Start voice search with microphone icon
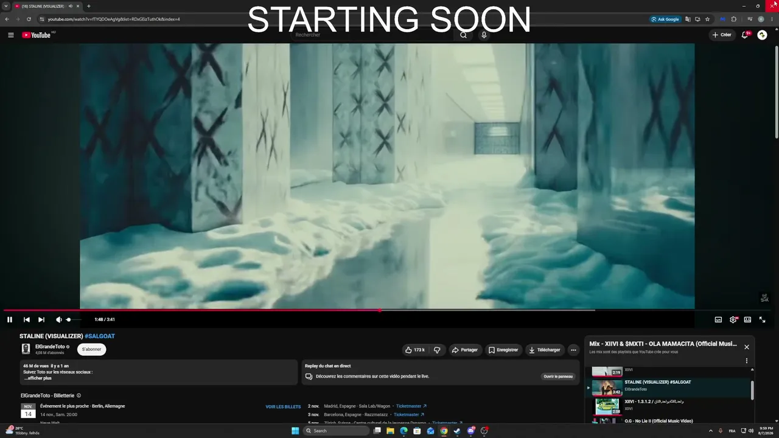Image resolution: width=779 pixels, height=438 pixels. (x=484, y=35)
